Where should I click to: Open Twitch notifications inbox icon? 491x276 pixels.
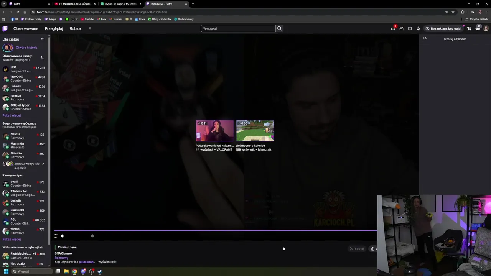(x=401, y=28)
